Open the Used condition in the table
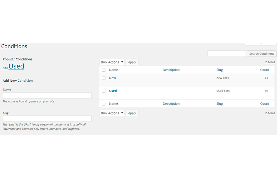Screen dimensions: 277x178 113,91
